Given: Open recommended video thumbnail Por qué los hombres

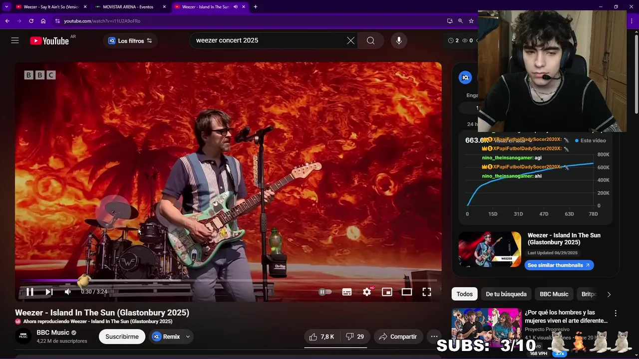Looking at the screenshot, I should (487, 328).
